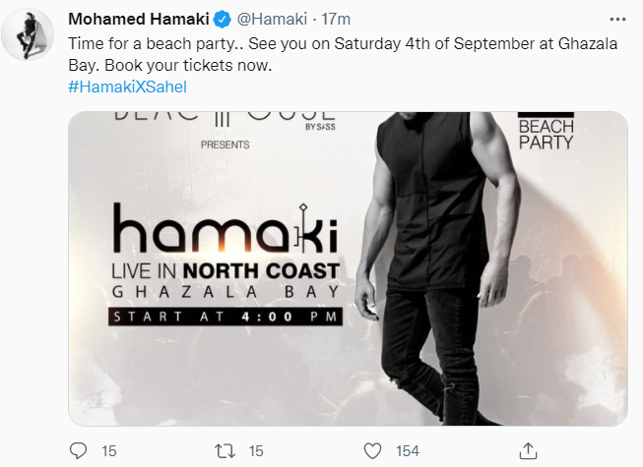Open the #HamakiXSahel hashtag
The height and width of the screenshot is (467, 643).
point(127,87)
